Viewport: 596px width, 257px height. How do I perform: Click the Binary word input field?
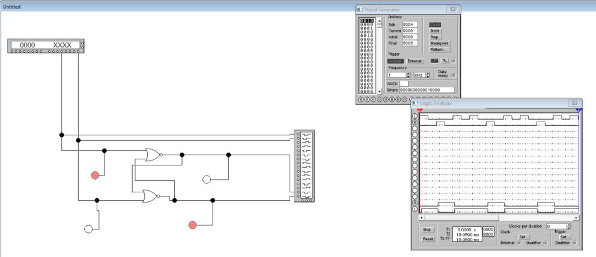427,90
